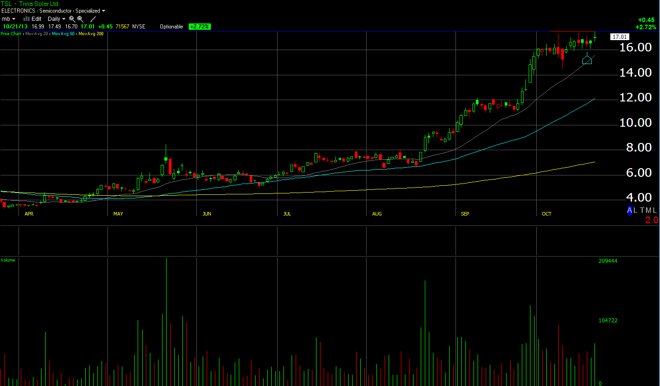The image size is (660, 386).
Task: Toggle the first L scale letter
Action: tap(636, 210)
